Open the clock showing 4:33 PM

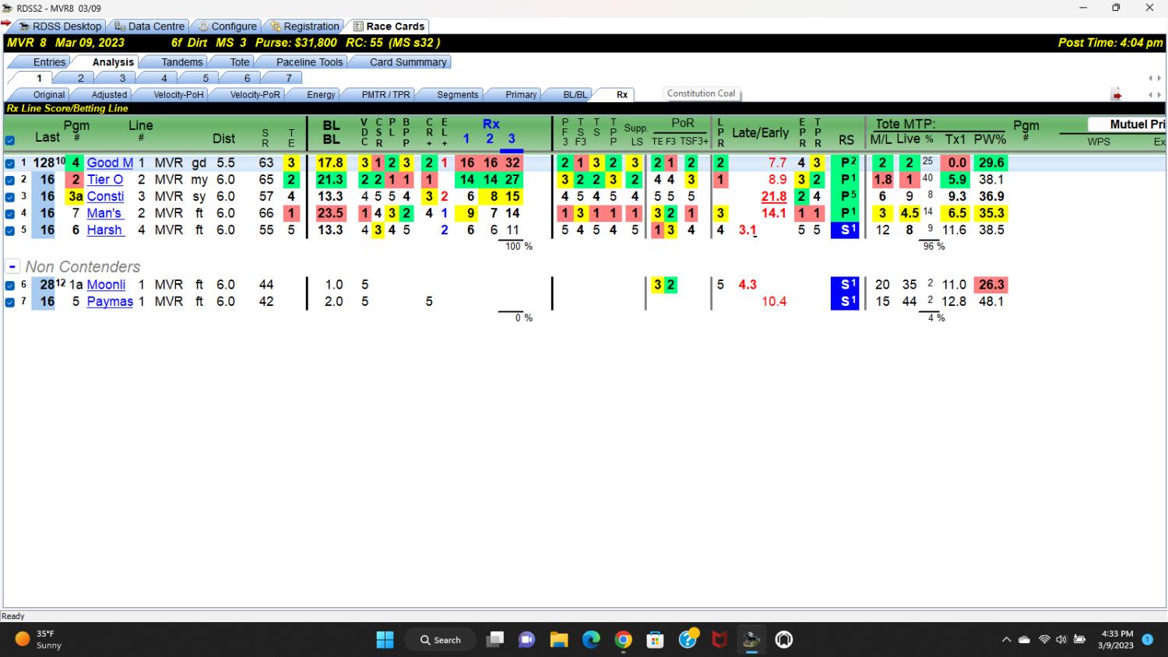click(x=1117, y=640)
